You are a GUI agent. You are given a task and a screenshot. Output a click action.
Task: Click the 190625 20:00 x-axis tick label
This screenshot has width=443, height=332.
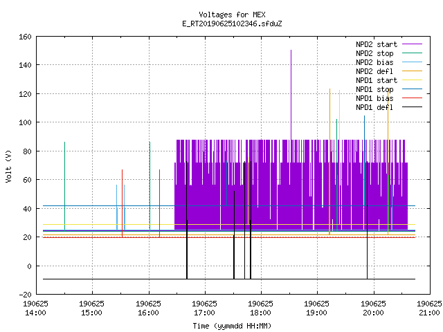(x=373, y=308)
